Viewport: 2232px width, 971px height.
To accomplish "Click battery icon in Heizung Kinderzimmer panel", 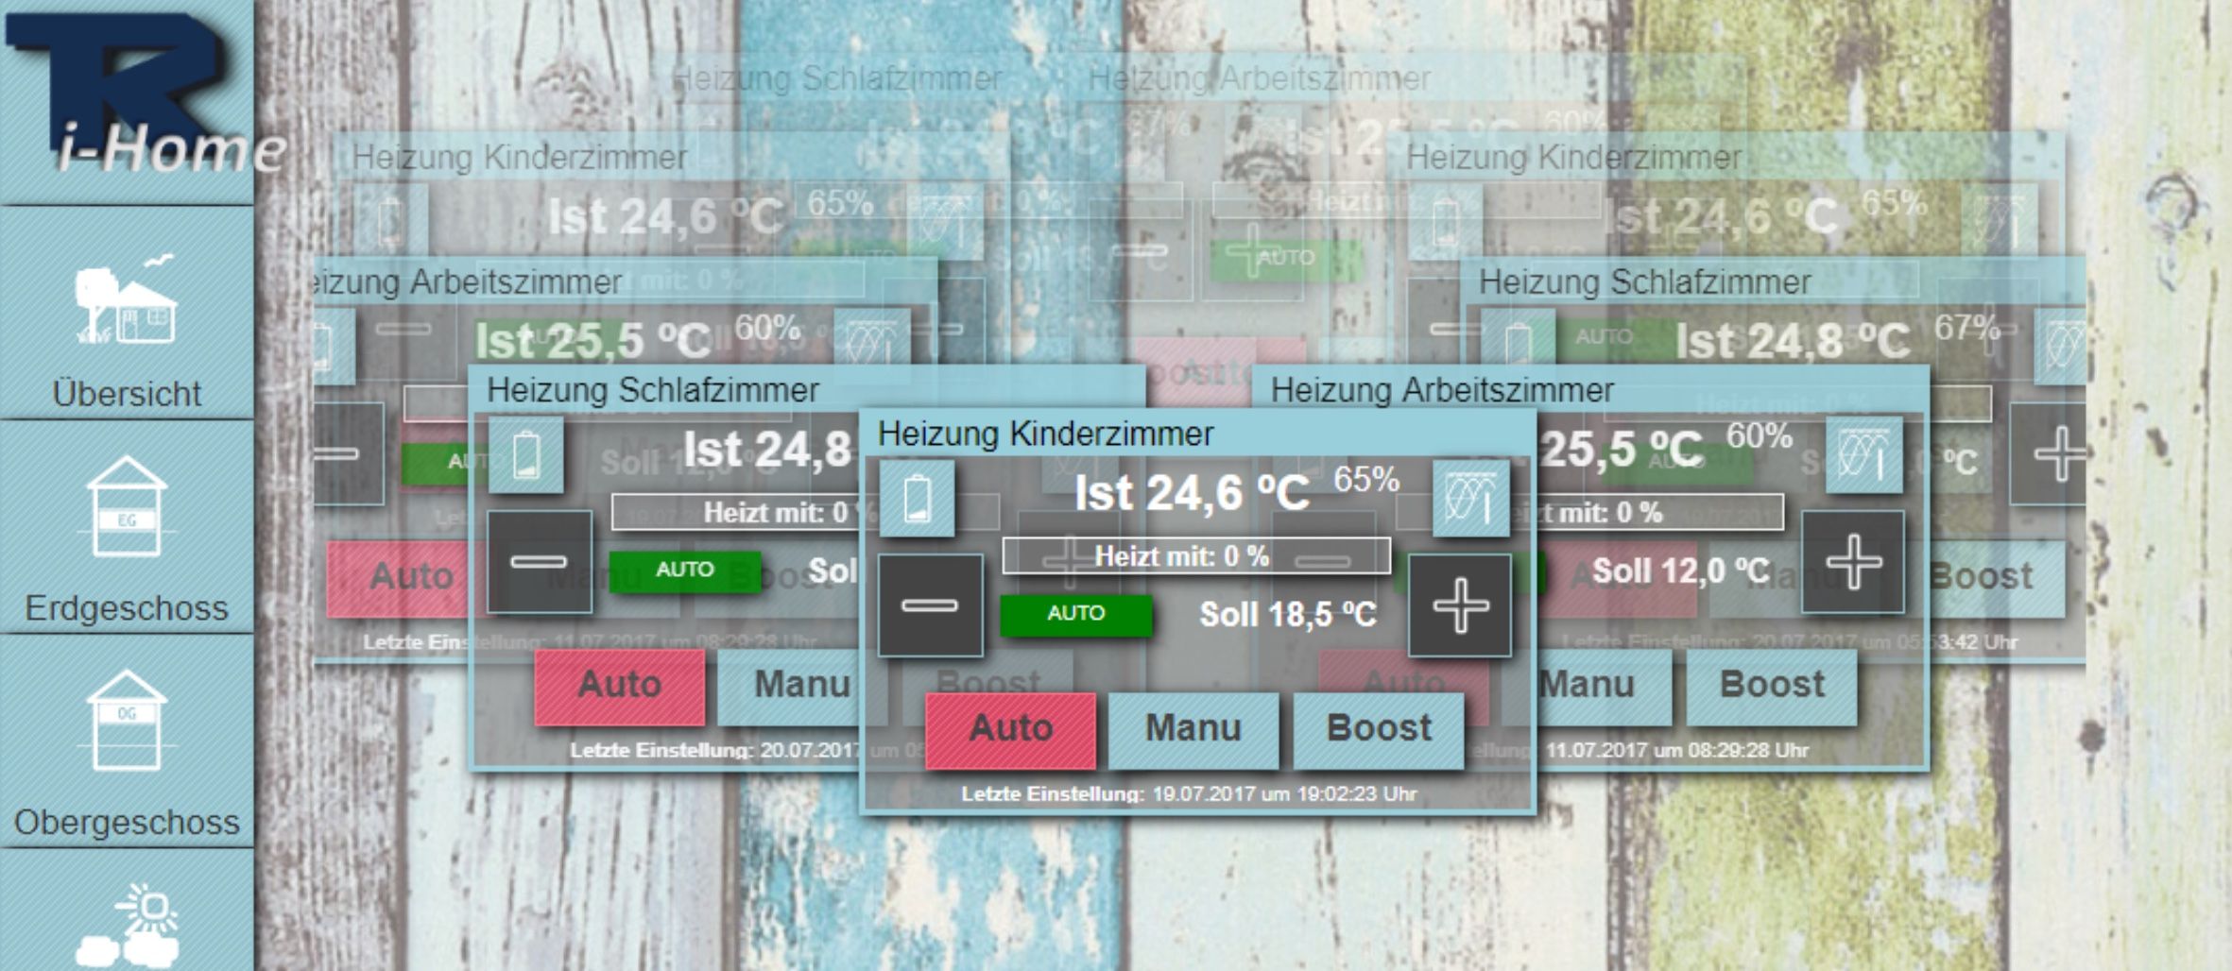I will (x=917, y=499).
